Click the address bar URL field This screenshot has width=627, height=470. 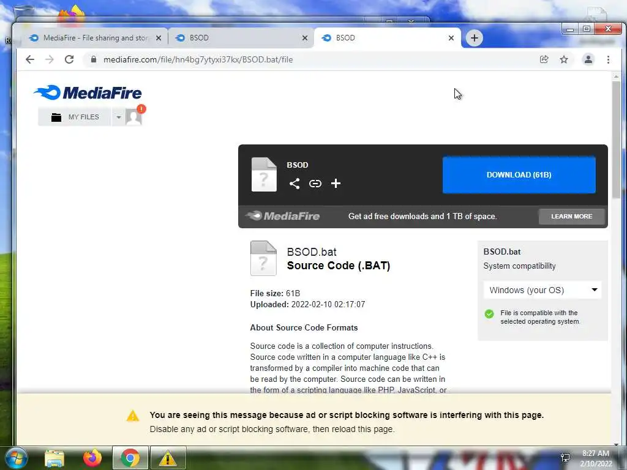tap(312, 59)
